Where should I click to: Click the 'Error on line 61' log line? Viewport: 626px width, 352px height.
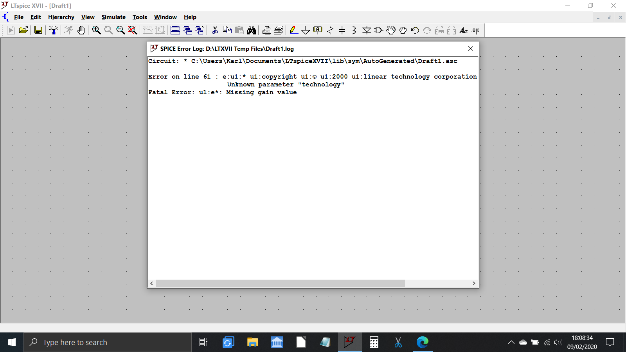313,77
